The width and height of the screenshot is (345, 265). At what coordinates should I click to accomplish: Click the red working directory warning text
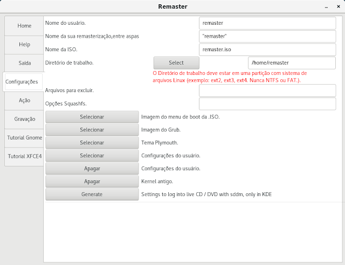click(x=230, y=76)
